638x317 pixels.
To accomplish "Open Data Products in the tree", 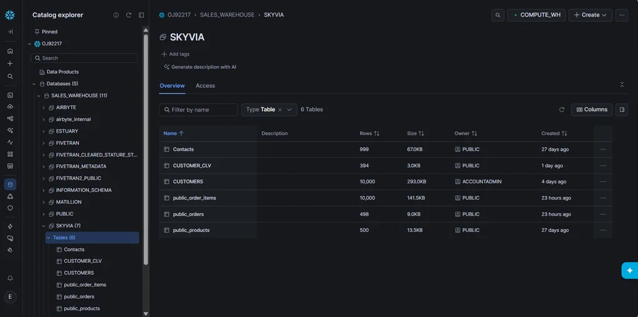I will point(63,72).
